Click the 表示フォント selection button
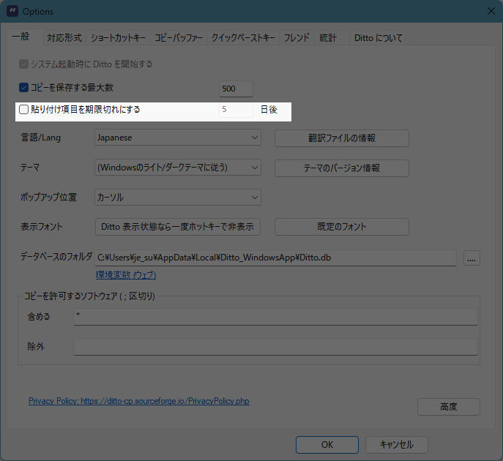The image size is (503, 461). coord(177,227)
